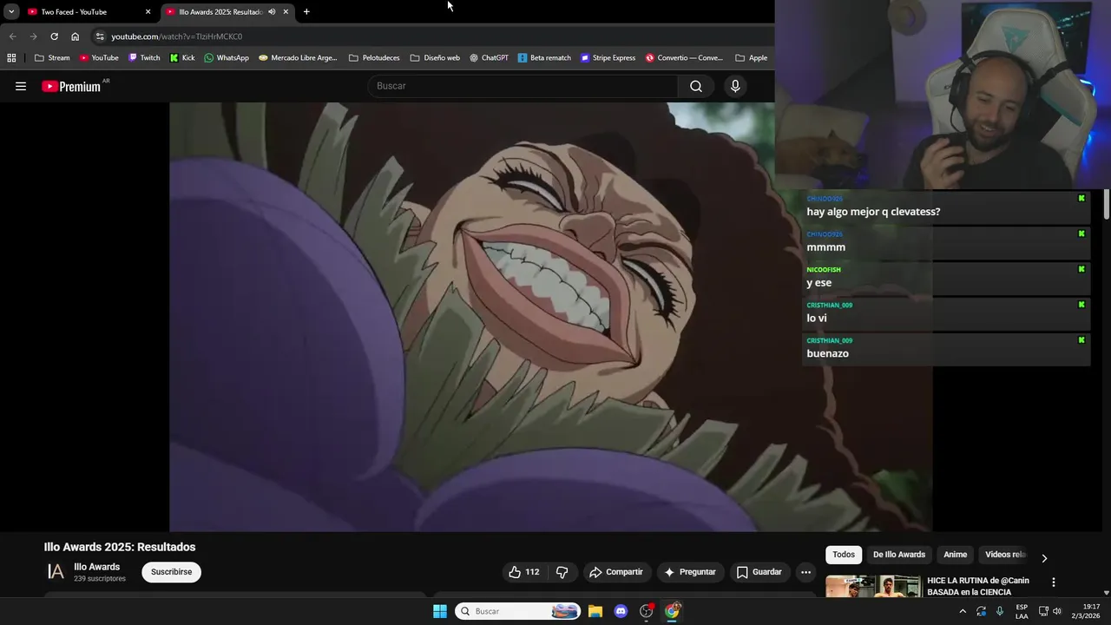Open Windows Start menu

coord(440,611)
